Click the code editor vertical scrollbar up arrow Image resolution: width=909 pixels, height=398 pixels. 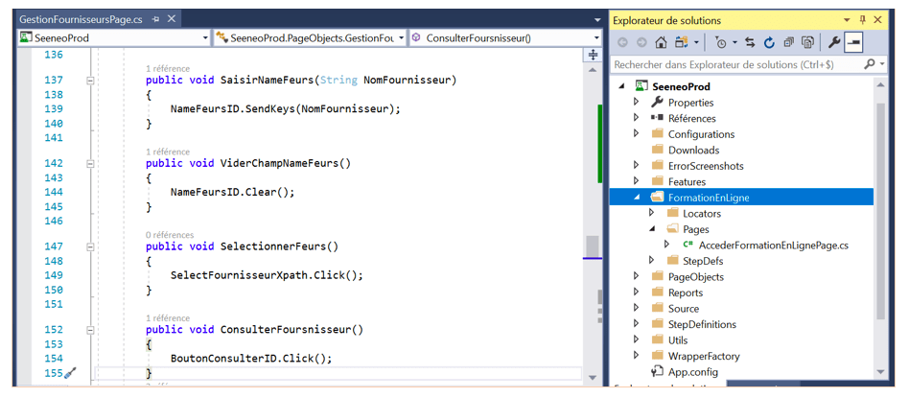pyautogui.click(x=593, y=70)
